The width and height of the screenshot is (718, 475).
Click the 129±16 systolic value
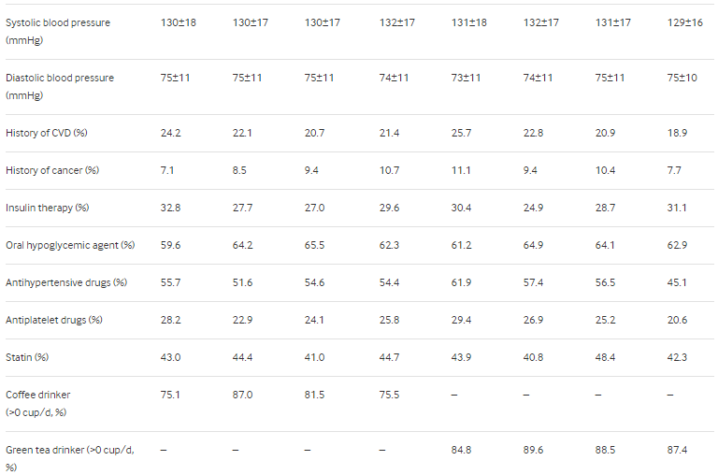tap(684, 22)
